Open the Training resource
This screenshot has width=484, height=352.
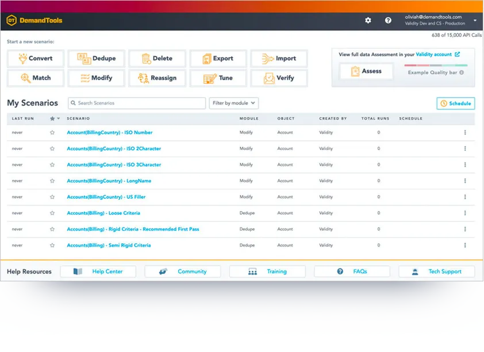tap(267, 272)
